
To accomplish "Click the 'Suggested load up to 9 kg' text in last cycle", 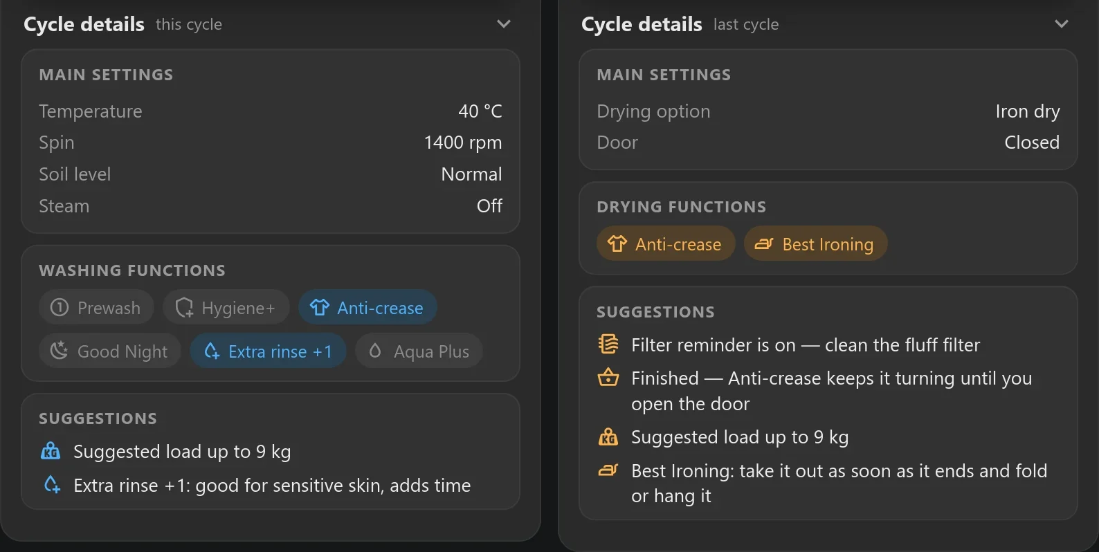I will [740, 437].
